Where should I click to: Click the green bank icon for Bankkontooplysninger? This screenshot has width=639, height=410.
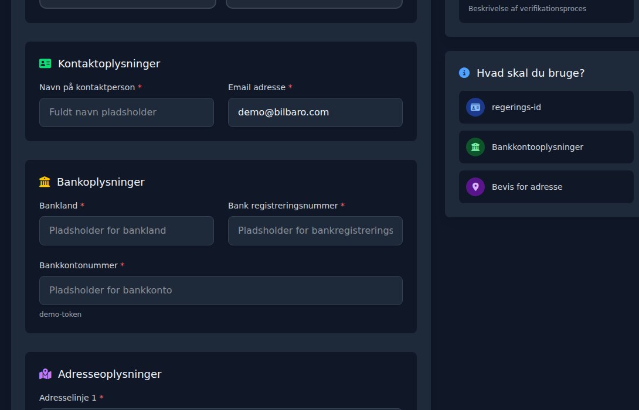point(475,147)
